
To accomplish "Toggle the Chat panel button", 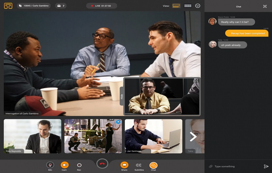I will (153, 166).
